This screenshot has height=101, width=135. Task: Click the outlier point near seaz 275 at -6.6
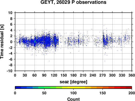(x=105, y=61)
